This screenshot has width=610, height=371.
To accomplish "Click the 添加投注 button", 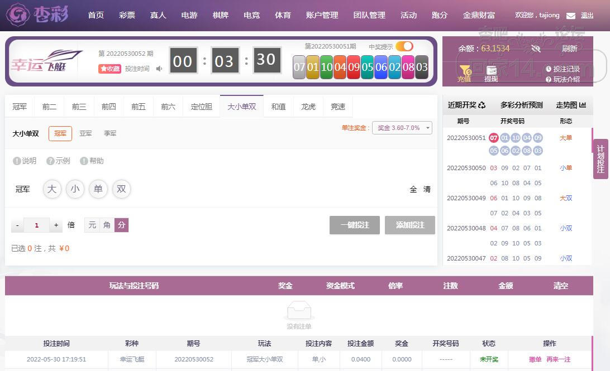I will 409,225.
